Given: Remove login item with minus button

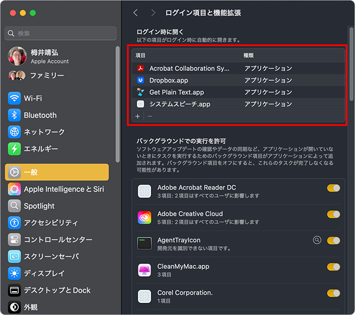Looking at the screenshot, I should (x=150, y=116).
